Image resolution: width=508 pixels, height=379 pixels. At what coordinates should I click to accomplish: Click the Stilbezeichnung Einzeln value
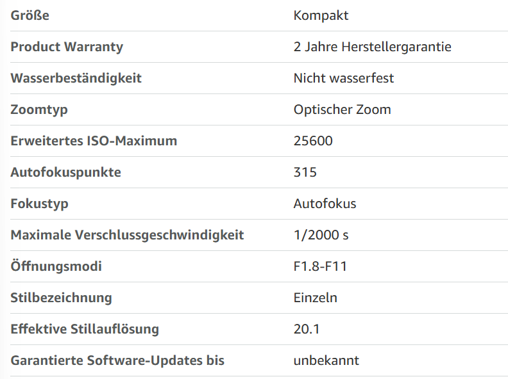(315, 298)
